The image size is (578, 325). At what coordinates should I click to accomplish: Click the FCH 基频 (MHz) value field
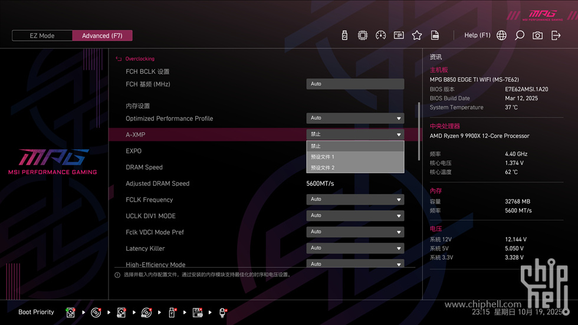coord(355,84)
